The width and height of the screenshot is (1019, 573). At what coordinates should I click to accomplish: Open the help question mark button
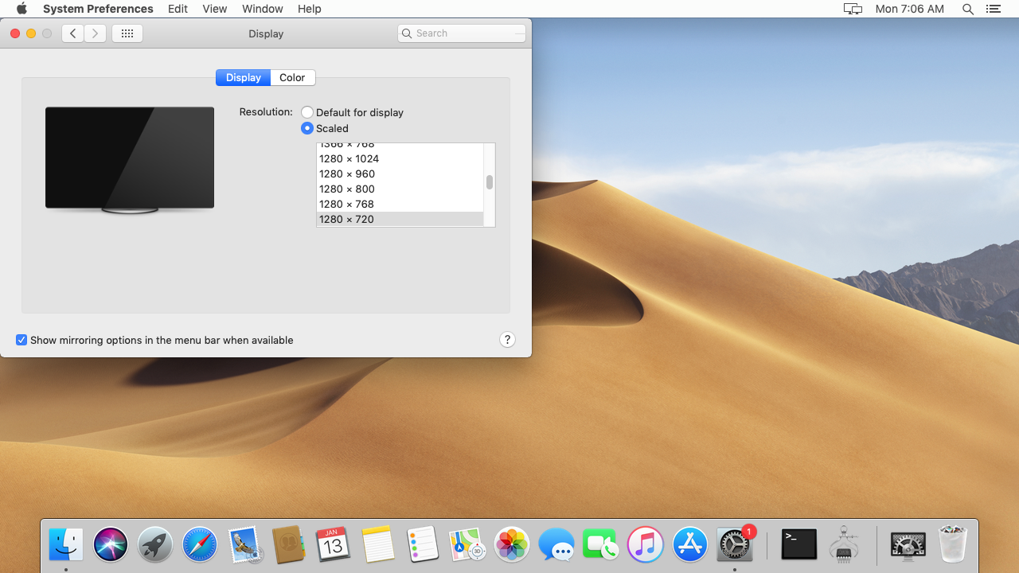coord(507,340)
